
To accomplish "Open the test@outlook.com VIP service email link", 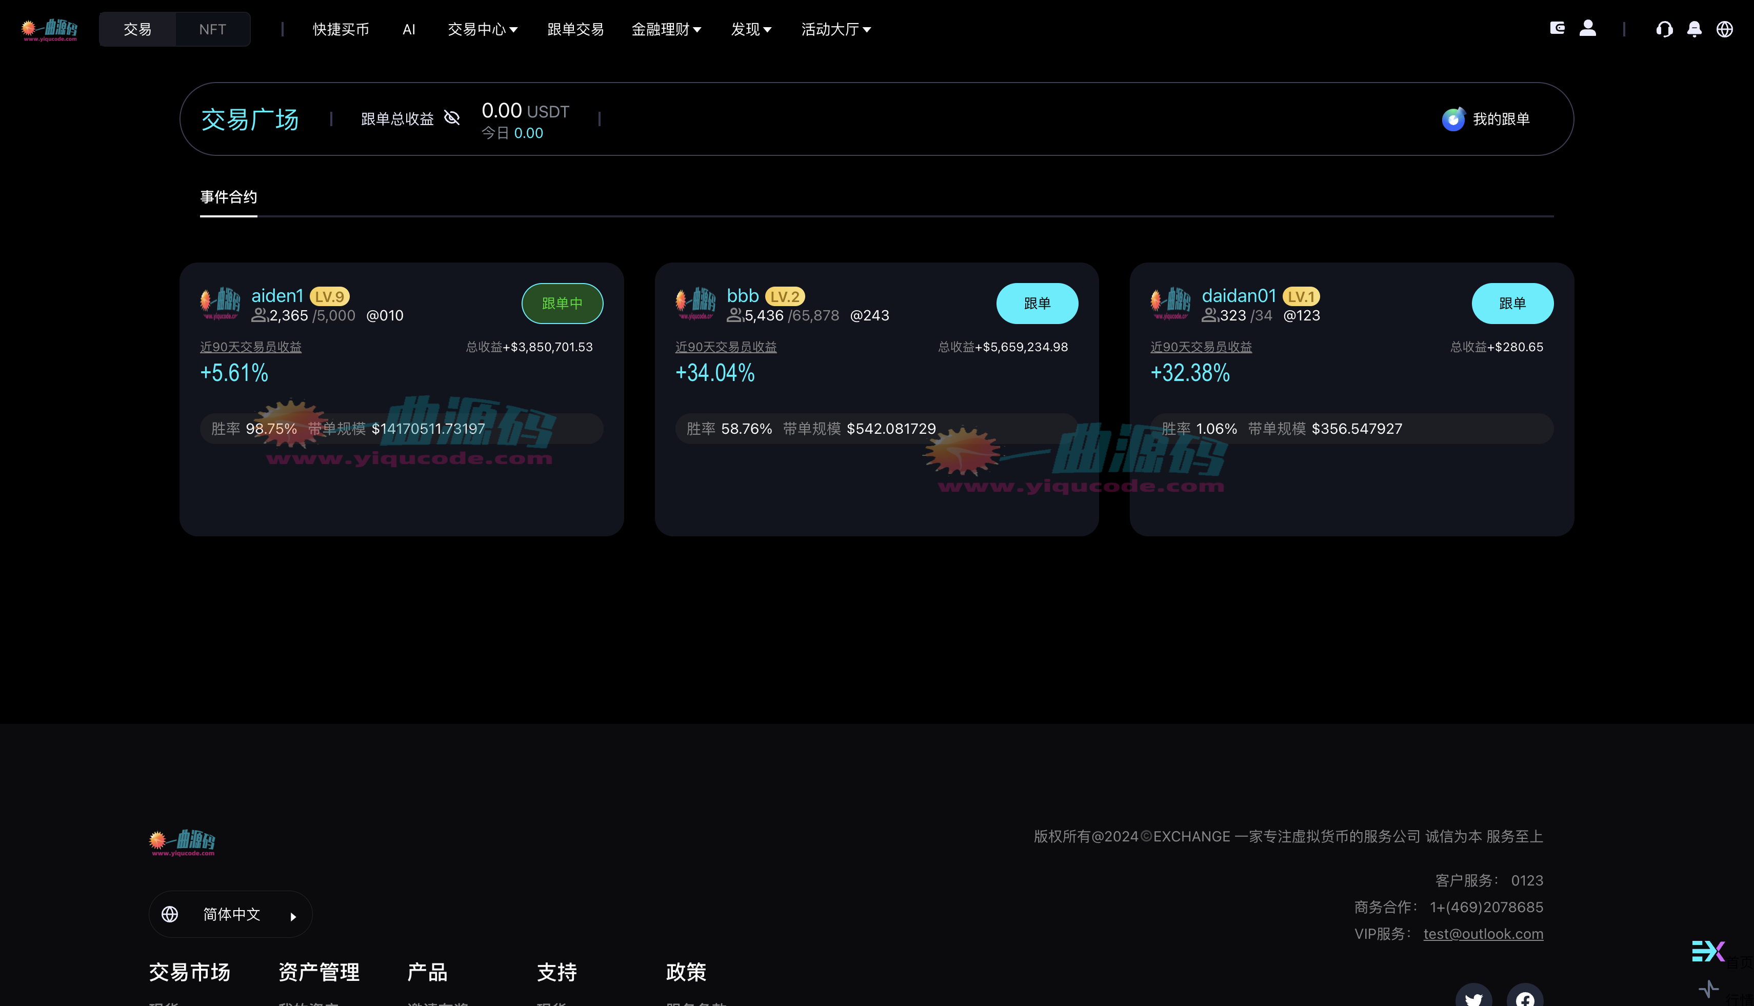I will [x=1483, y=934].
